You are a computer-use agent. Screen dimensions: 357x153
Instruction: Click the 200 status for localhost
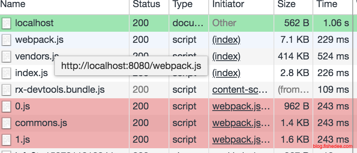tap(141, 23)
